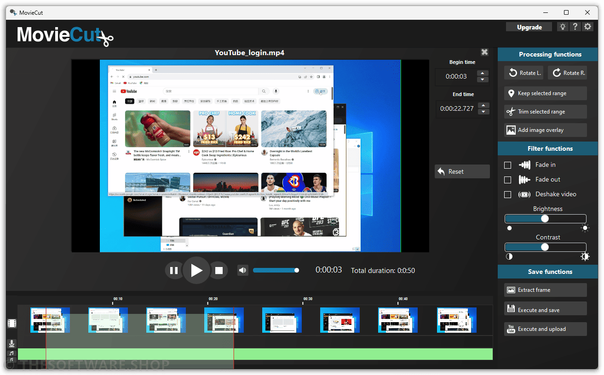Click the green audio track
The image size is (604, 375).
(x=255, y=354)
